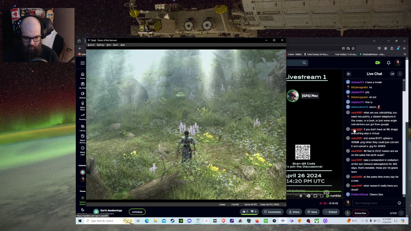Image resolution: width=411 pixels, height=231 pixels.
Task: Pop out the Live Chat window
Action: [x=392, y=74]
